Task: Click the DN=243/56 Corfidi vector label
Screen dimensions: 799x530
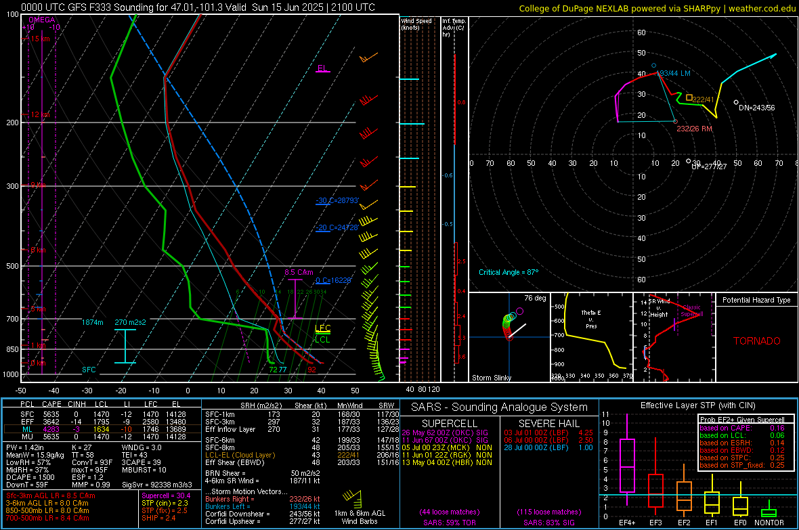Action: pos(757,108)
